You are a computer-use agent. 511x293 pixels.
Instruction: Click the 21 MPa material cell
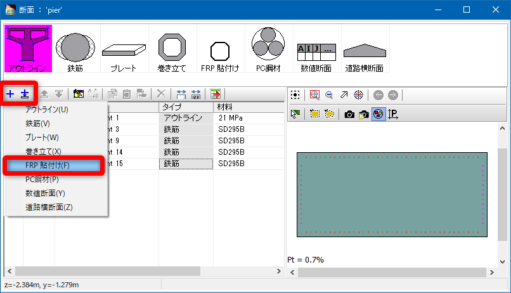(249, 118)
